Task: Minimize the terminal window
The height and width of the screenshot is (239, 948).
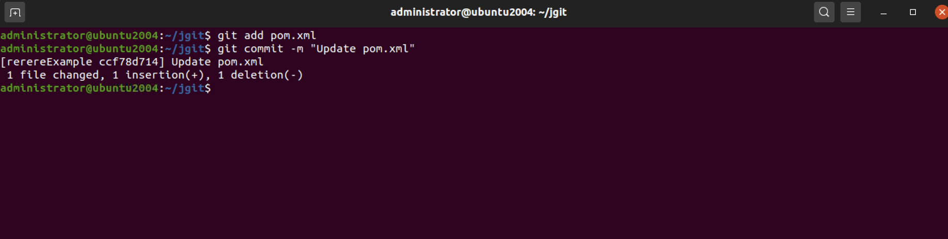Action: [x=883, y=12]
